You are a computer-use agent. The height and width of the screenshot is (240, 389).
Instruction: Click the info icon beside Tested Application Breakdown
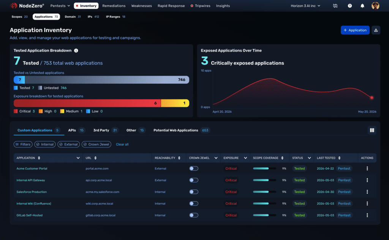[76, 50]
